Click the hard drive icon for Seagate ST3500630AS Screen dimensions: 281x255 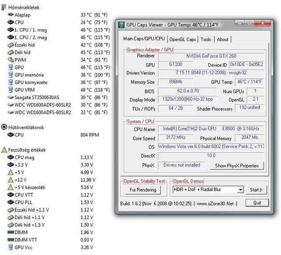[11, 97]
